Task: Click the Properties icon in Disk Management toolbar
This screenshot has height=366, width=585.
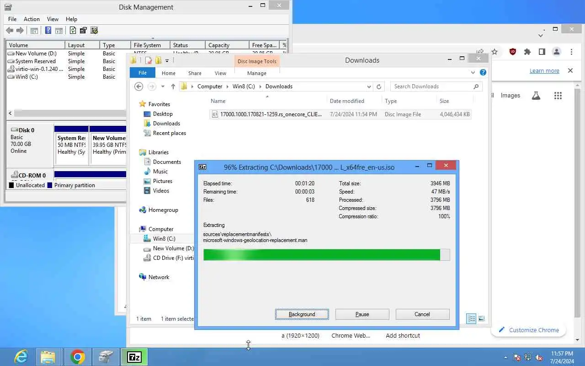Action: click(x=83, y=31)
